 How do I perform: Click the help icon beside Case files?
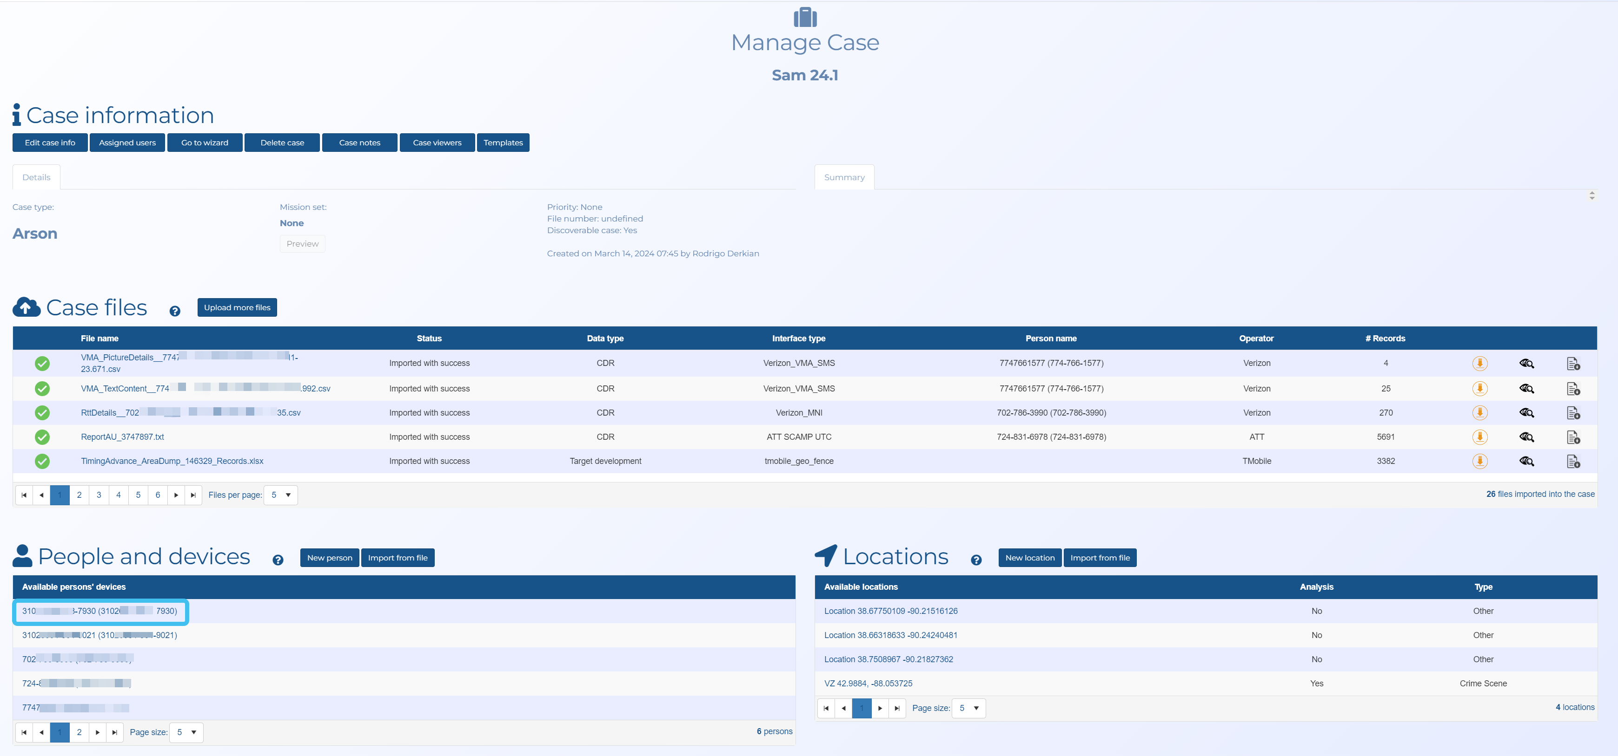tap(175, 311)
